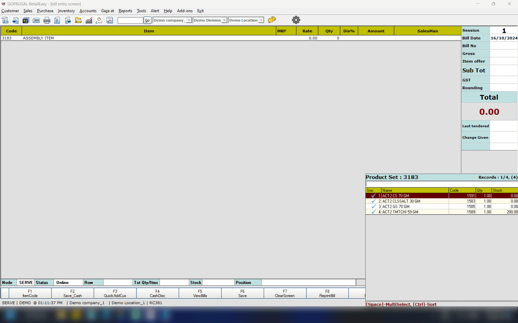518x323 pixels.
Task: Toggle checkmark for ACT2 CLSSALT 30 GM
Action: [373, 201]
